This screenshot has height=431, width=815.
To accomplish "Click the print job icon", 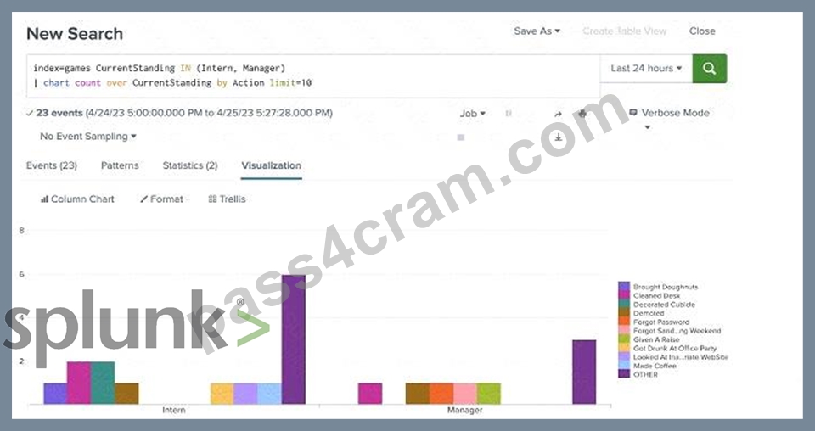I will [582, 113].
